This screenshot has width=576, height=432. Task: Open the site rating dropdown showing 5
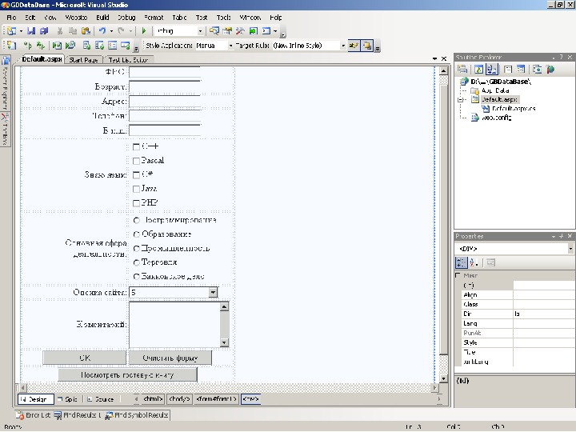click(x=213, y=293)
